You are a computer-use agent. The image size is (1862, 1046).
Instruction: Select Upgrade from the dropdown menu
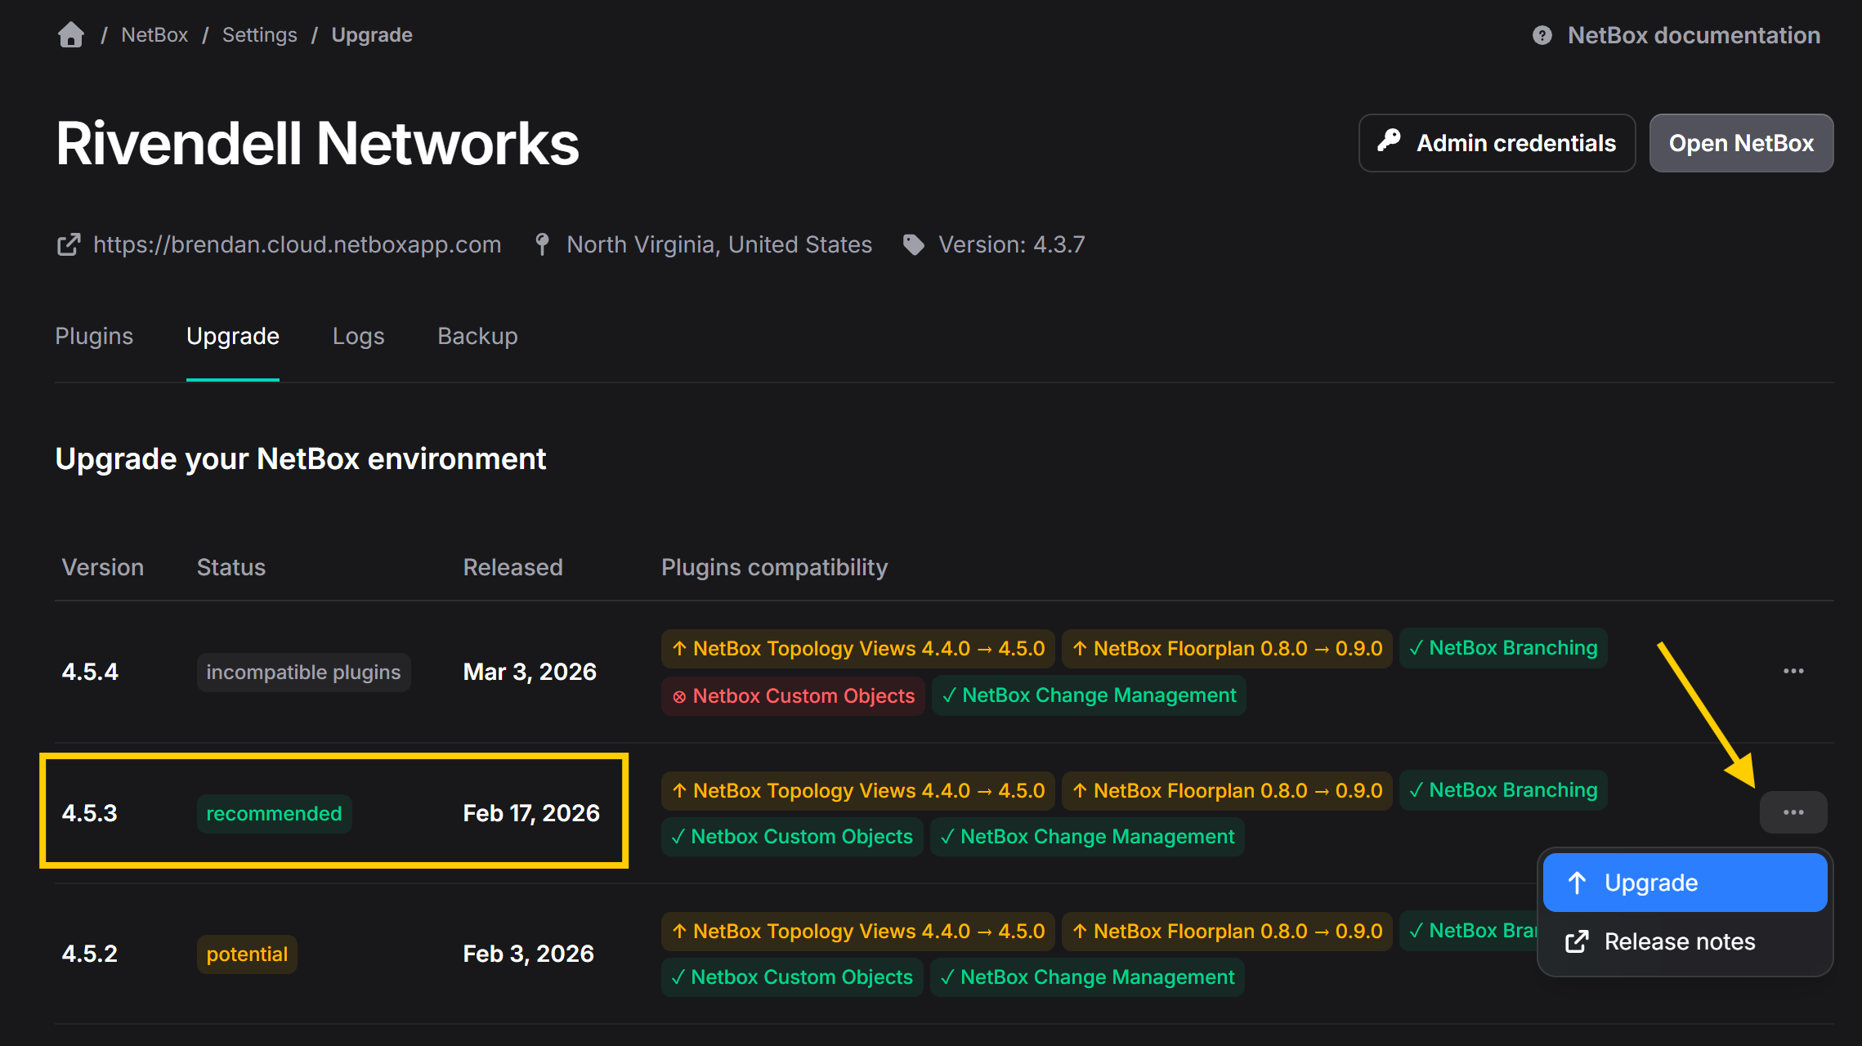[1684, 883]
